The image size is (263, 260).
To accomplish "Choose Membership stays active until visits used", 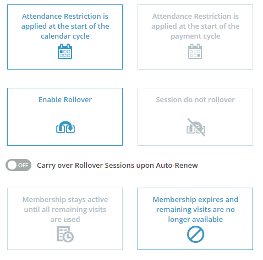I will click(x=65, y=219).
